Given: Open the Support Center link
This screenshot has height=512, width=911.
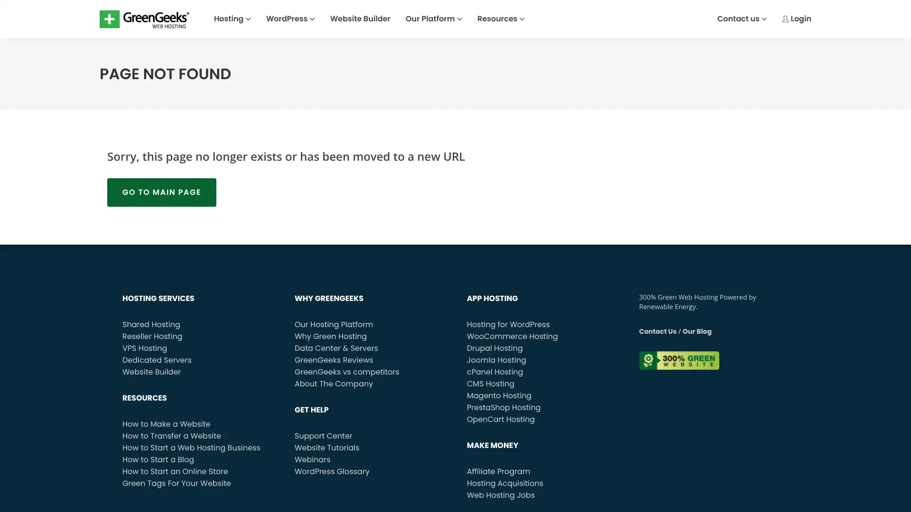Looking at the screenshot, I should 324,436.
